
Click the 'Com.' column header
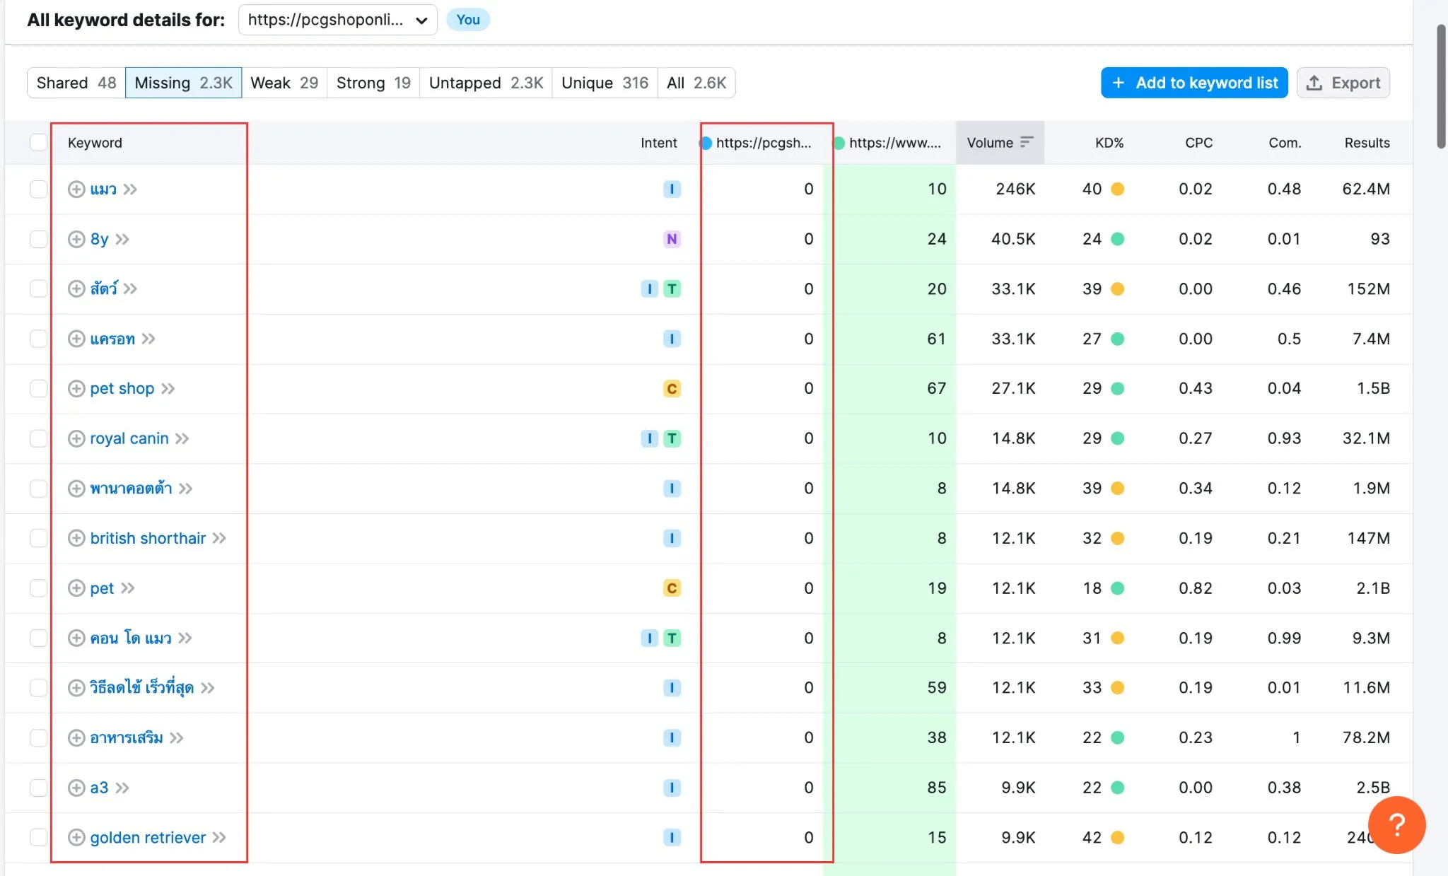1285,142
